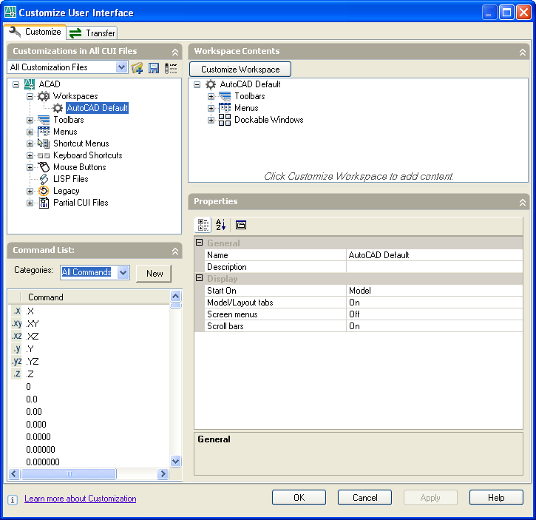Click the save all customization files icon
The image size is (536, 520).
tap(154, 68)
